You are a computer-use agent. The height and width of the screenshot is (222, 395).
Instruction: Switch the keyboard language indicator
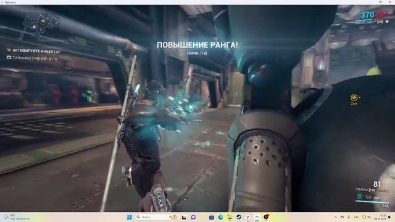pyautogui.click(x=356, y=217)
